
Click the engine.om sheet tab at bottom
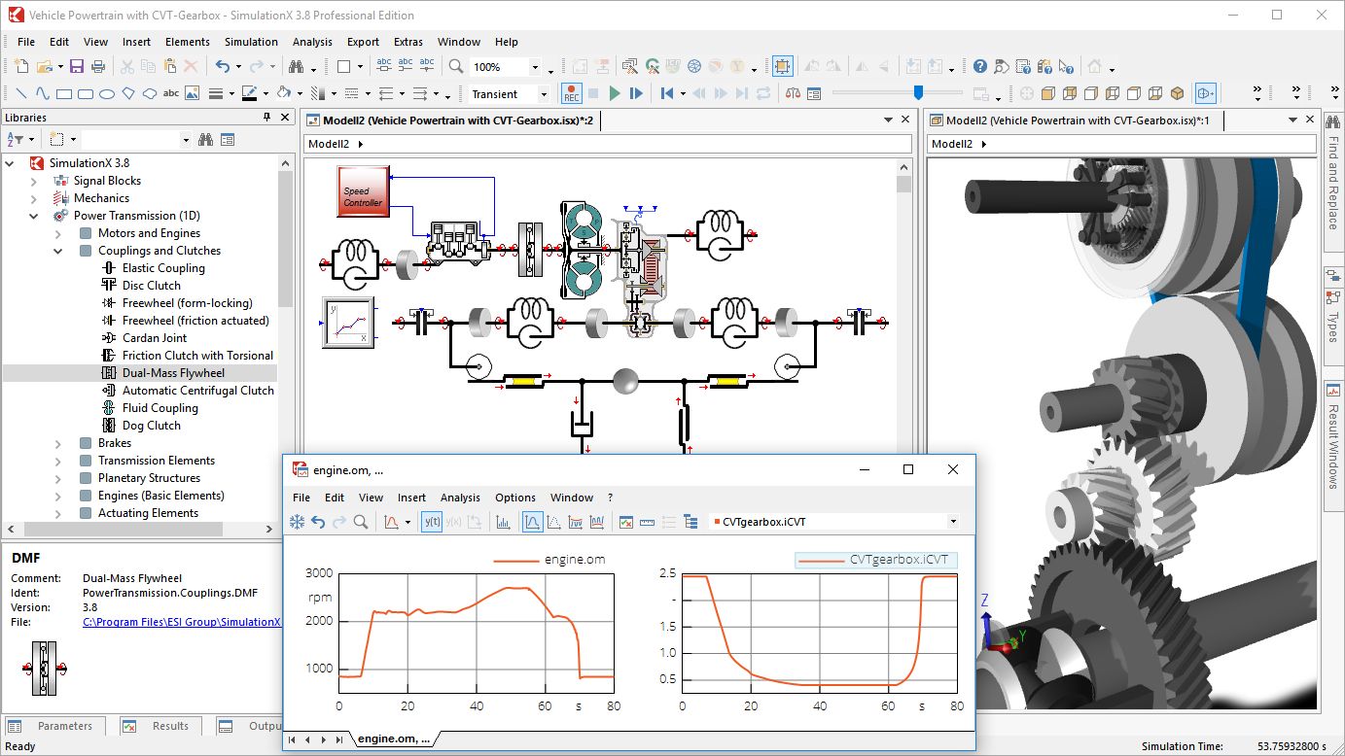point(394,739)
